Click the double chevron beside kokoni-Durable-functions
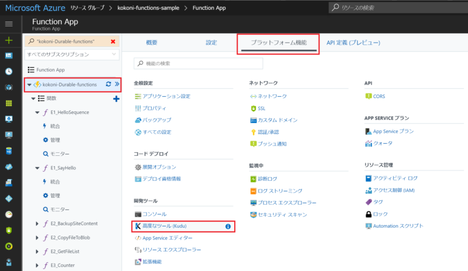468x271 pixels. coord(117,85)
